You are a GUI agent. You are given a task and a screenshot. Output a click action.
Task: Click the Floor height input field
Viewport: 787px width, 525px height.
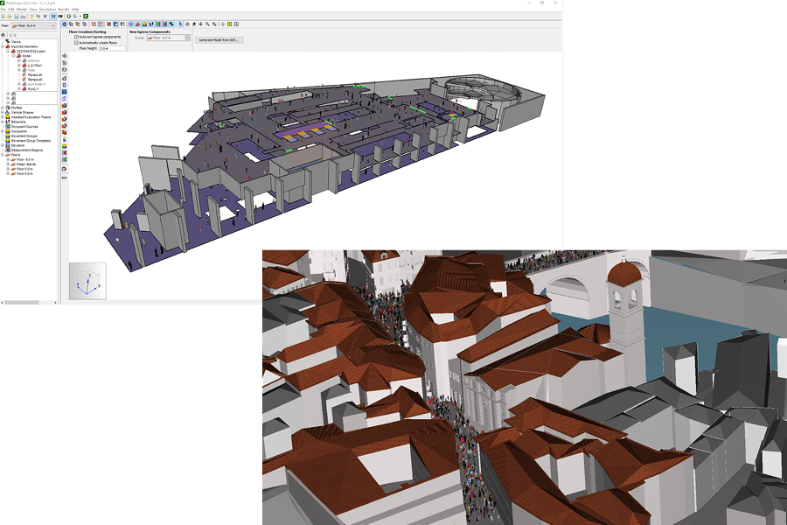point(112,48)
